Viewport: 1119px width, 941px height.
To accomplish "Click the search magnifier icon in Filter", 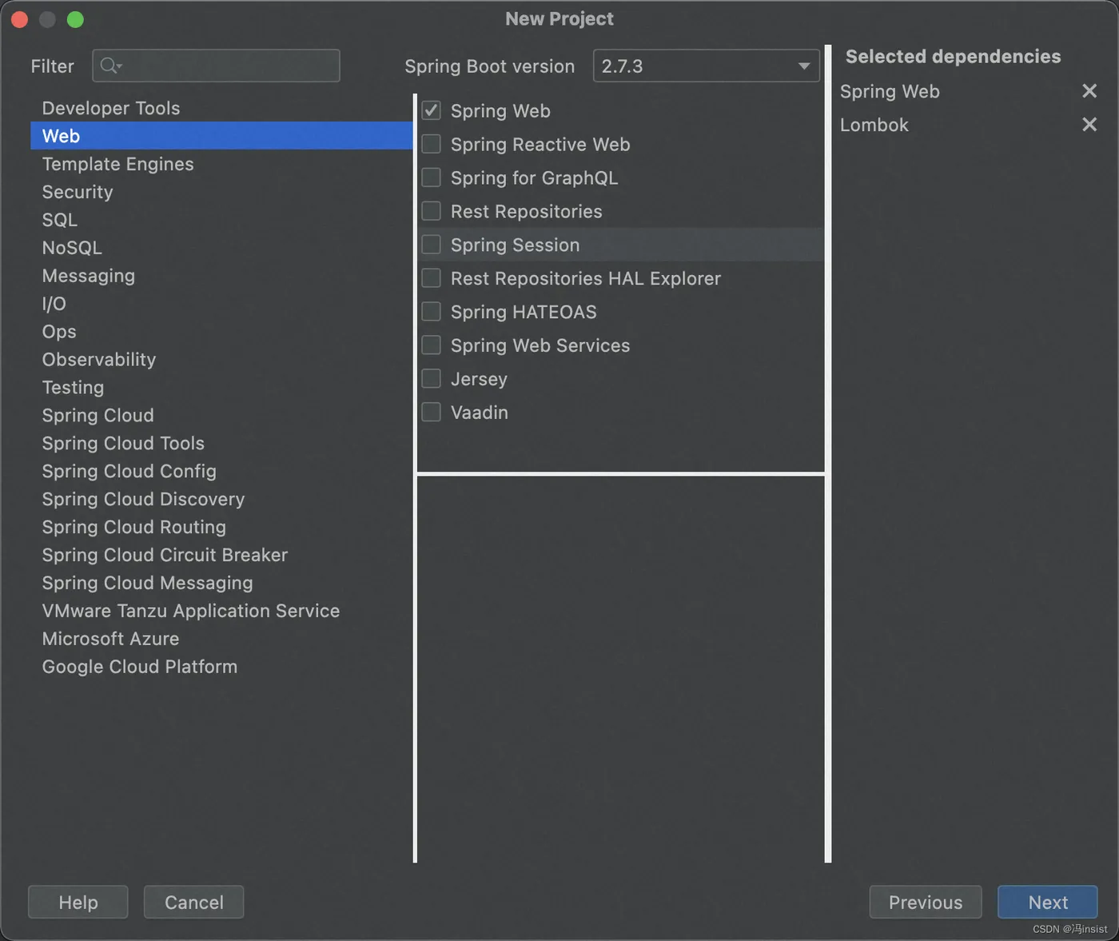I will coord(110,66).
